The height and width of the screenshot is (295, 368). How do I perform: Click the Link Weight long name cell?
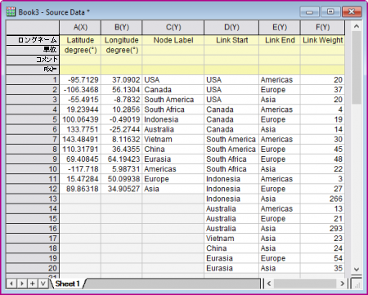(322, 40)
